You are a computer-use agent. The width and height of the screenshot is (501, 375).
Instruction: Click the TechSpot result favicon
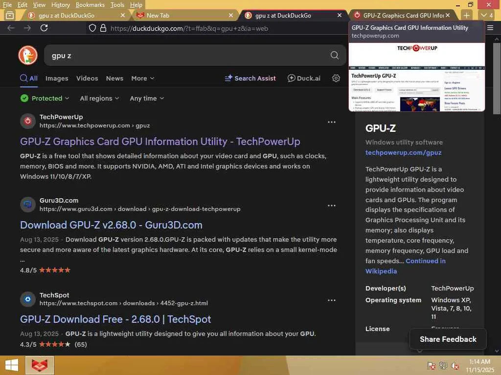click(x=28, y=299)
